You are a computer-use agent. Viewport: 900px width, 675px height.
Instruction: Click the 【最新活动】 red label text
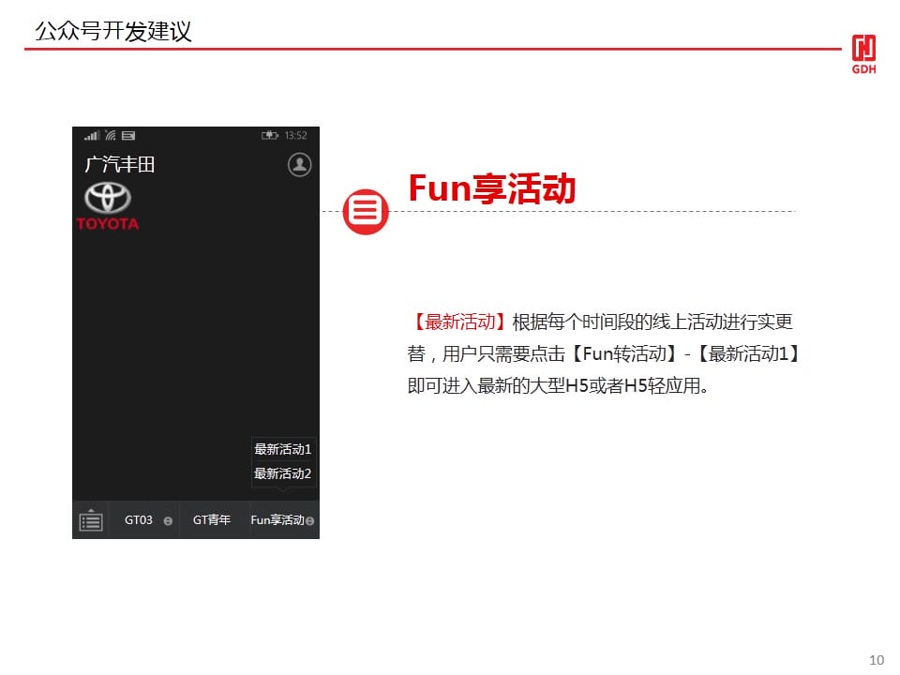click(459, 322)
